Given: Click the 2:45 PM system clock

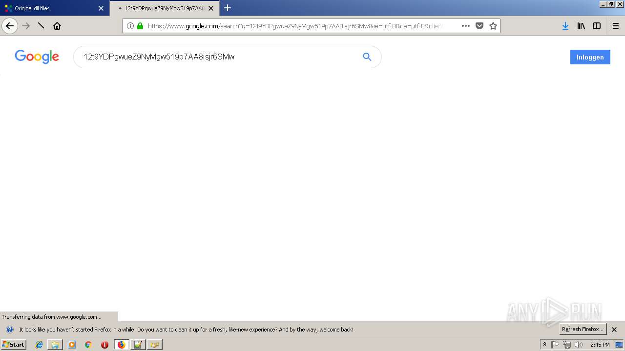Looking at the screenshot, I should tap(600, 345).
